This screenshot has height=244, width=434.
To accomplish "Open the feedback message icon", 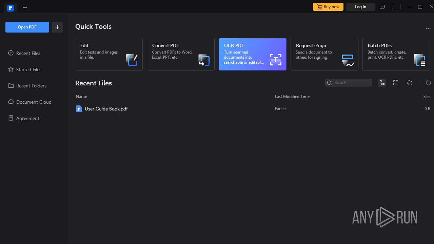I will click(x=382, y=7).
